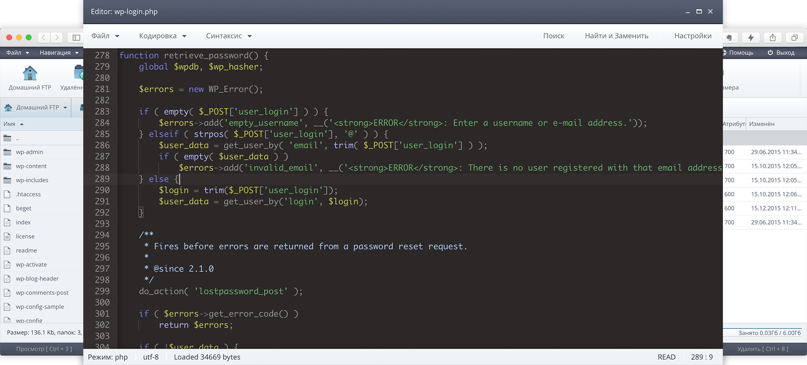Open the Домашний FTP location dropdown
Screen dimensions: 807x365
click(36, 107)
